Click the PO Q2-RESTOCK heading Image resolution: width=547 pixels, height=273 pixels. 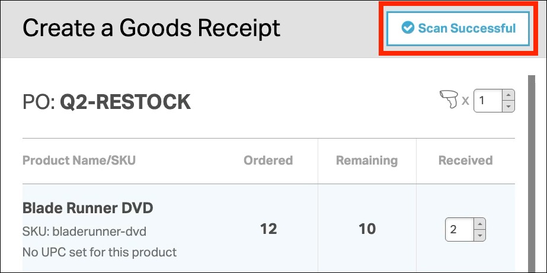pos(107,102)
